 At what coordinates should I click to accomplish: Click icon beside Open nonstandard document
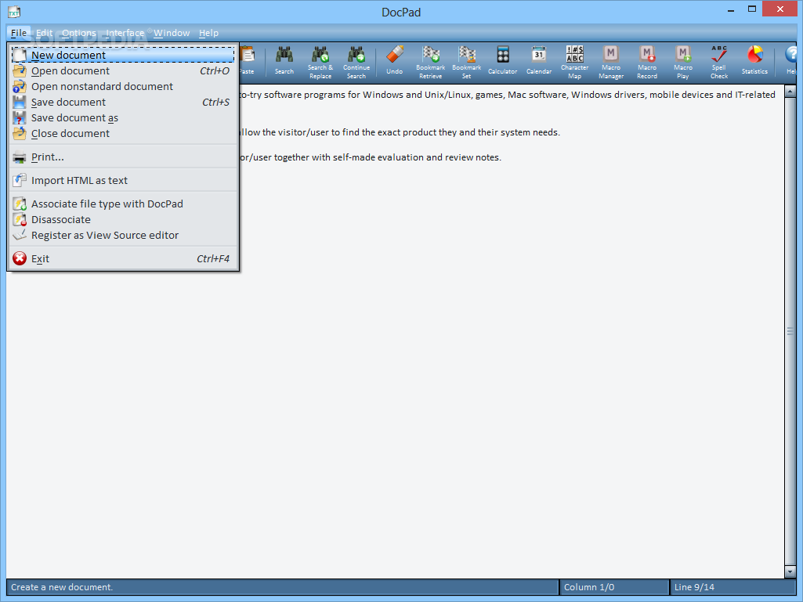click(20, 87)
